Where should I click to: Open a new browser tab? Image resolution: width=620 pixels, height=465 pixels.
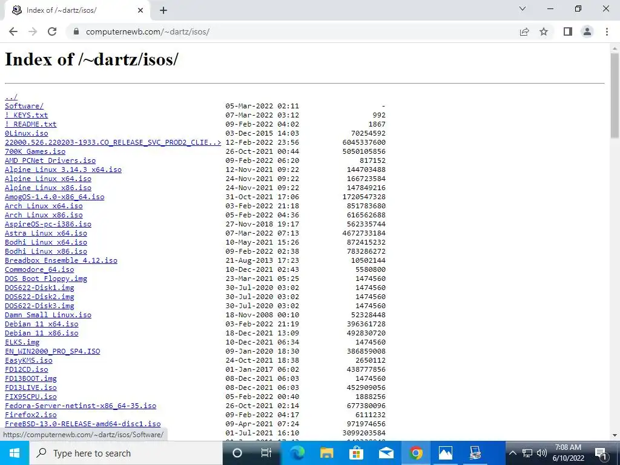[163, 10]
